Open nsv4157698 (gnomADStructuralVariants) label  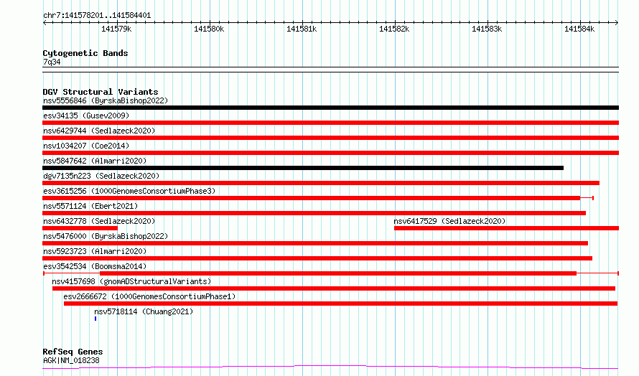(x=131, y=281)
